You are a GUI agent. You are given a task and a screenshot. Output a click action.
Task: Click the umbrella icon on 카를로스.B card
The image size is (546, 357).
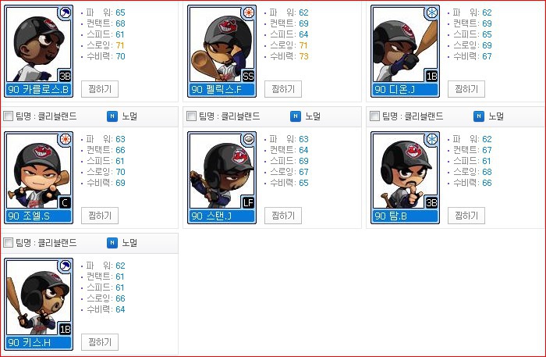point(65,13)
